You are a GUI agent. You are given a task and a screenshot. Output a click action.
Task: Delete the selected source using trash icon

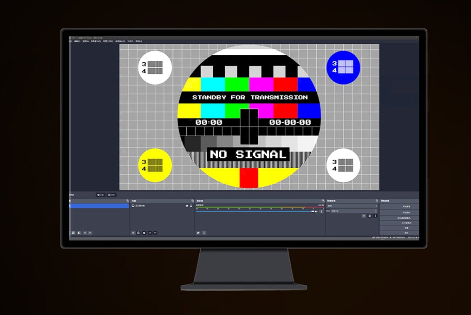138,233
